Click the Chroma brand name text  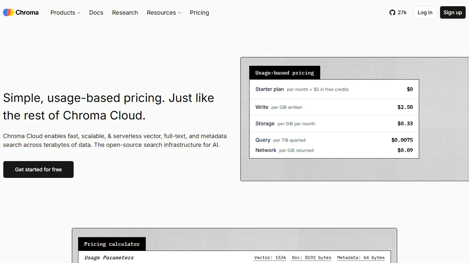point(27,12)
